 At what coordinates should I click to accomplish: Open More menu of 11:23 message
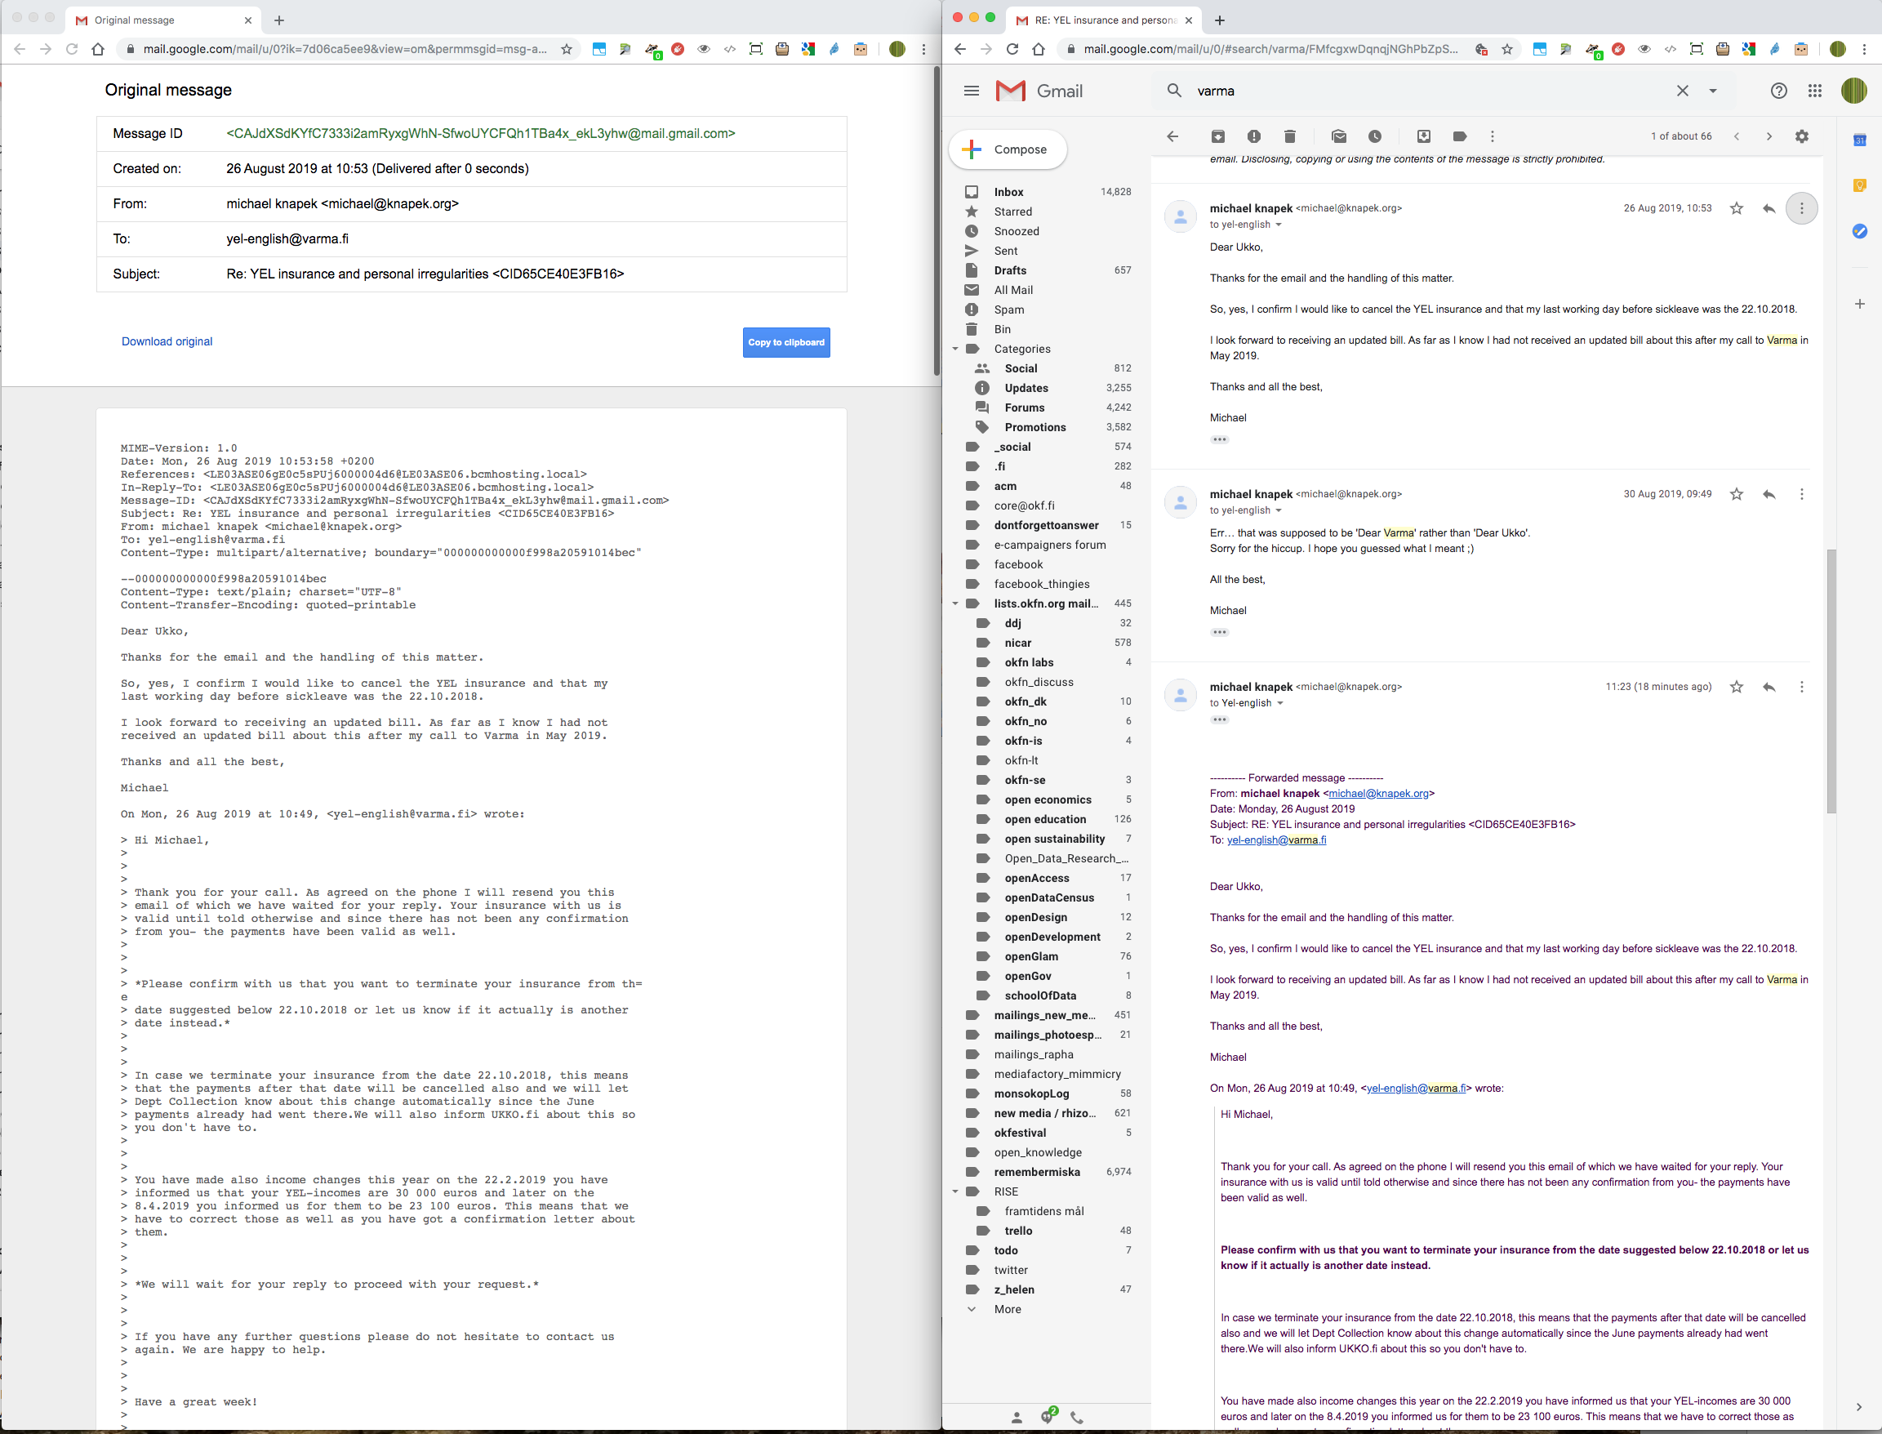1802,687
